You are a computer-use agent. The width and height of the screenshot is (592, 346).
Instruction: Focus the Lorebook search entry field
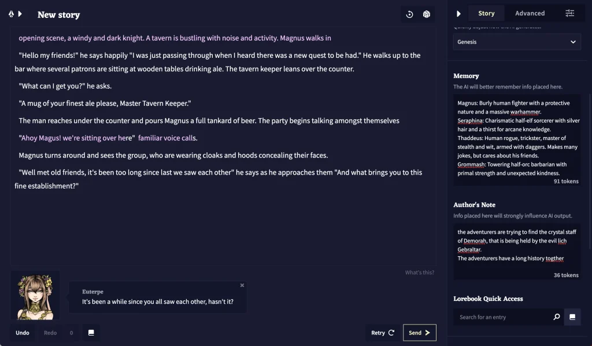click(503, 317)
